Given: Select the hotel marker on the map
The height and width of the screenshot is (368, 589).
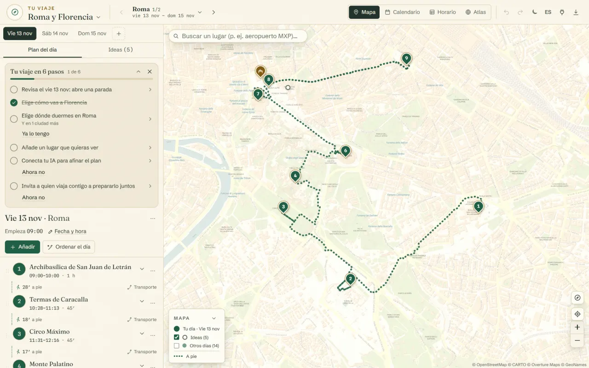Looking at the screenshot, I should [x=260, y=72].
